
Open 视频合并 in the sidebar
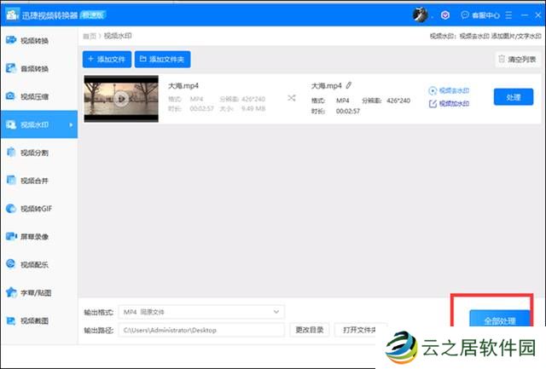tap(34, 181)
